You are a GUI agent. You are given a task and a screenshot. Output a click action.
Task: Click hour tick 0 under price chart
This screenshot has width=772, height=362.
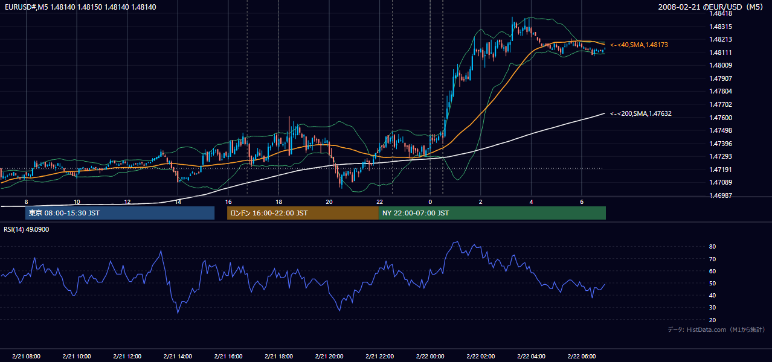coord(430,202)
